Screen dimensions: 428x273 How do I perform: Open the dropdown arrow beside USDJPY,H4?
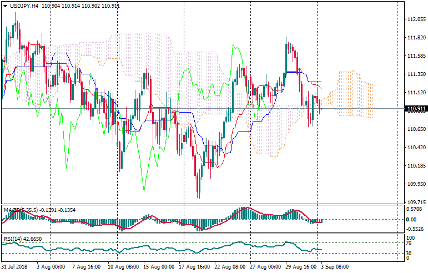(x=5, y=6)
